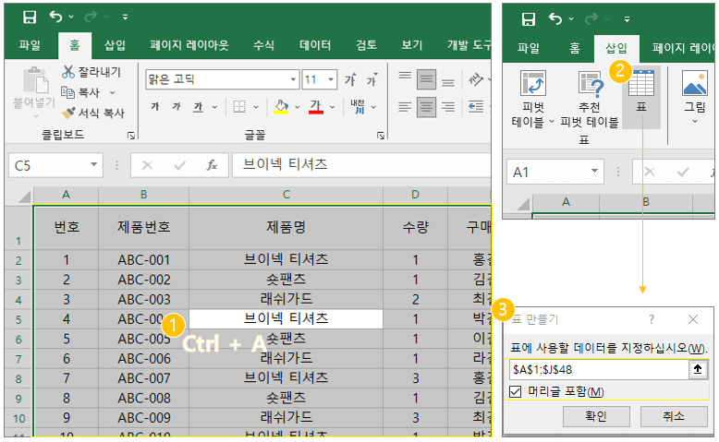This screenshot has height=442, width=719.
Task: Open 삽입 tab in left window
Action: [115, 45]
